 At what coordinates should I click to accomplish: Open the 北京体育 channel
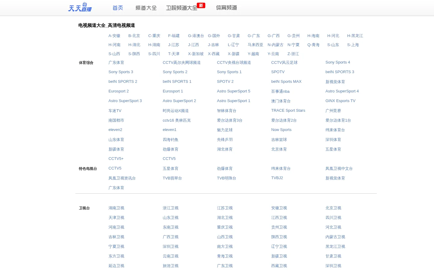[279, 149]
